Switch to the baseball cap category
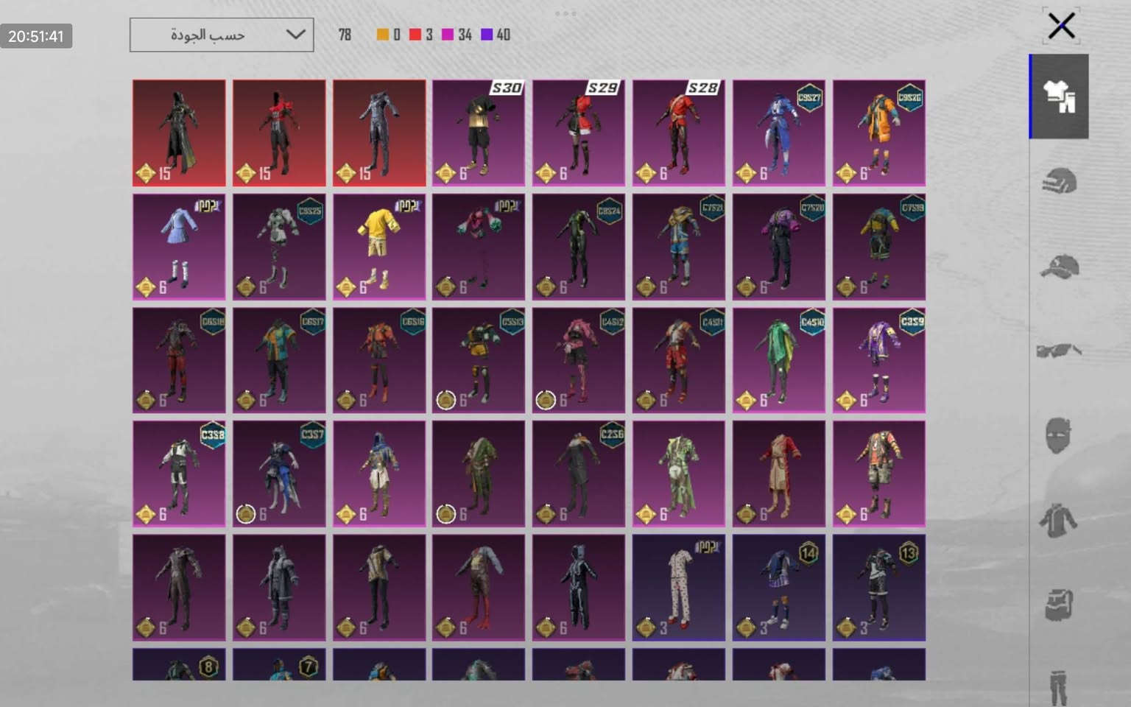The height and width of the screenshot is (707, 1131). point(1059,266)
